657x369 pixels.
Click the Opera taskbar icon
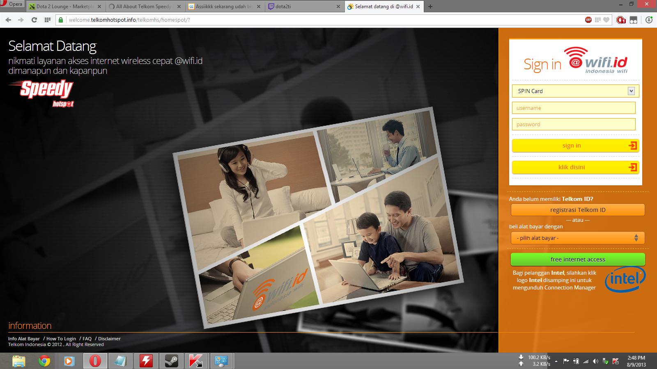coord(95,361)
